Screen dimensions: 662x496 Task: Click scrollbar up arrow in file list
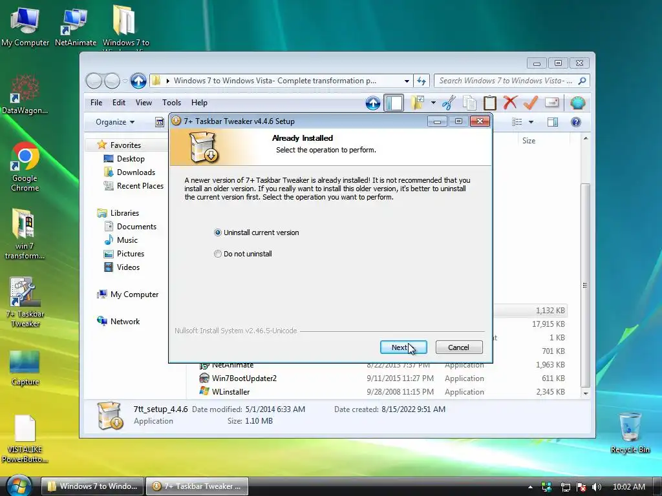(585, 138)
